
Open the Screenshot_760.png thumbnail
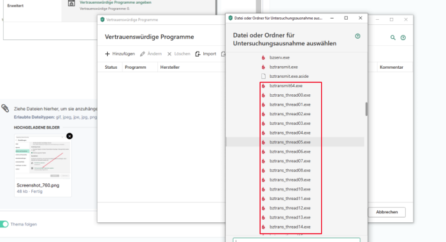43,157
